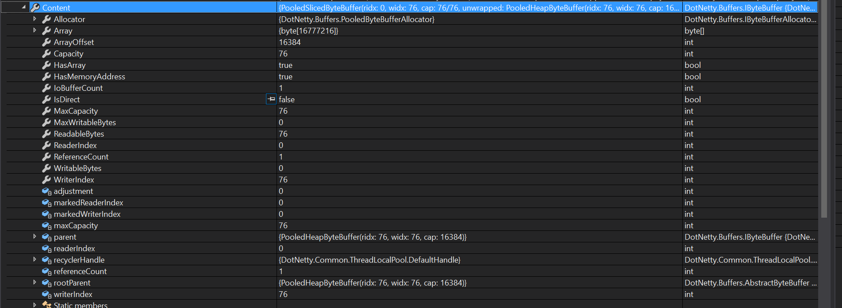
Task: Click the field icon next to adjustment
Action: (x=47, y=191)
